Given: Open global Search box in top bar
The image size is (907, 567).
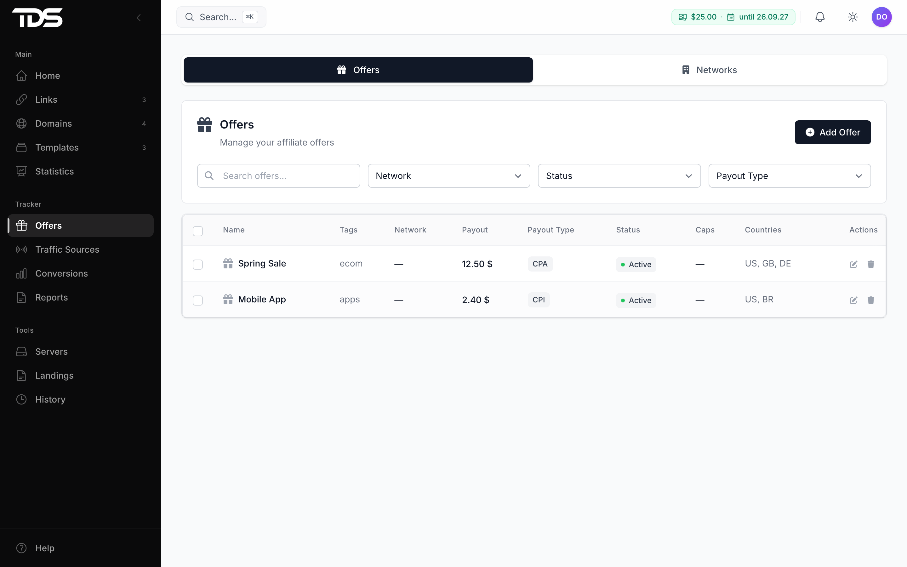Looking at the screenshot, I should point(221,17).
